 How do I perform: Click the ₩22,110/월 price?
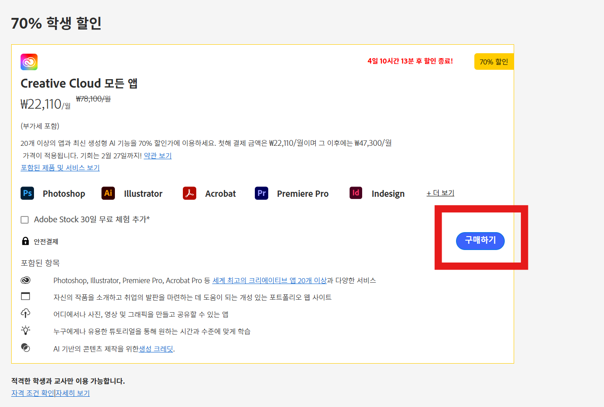click(x=46, y=104)
